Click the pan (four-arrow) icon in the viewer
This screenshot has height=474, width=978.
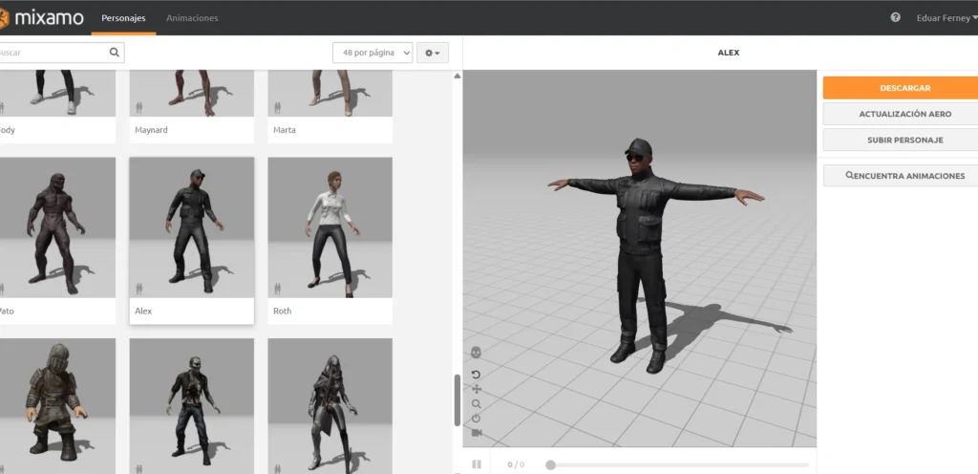tap(476, 389)
